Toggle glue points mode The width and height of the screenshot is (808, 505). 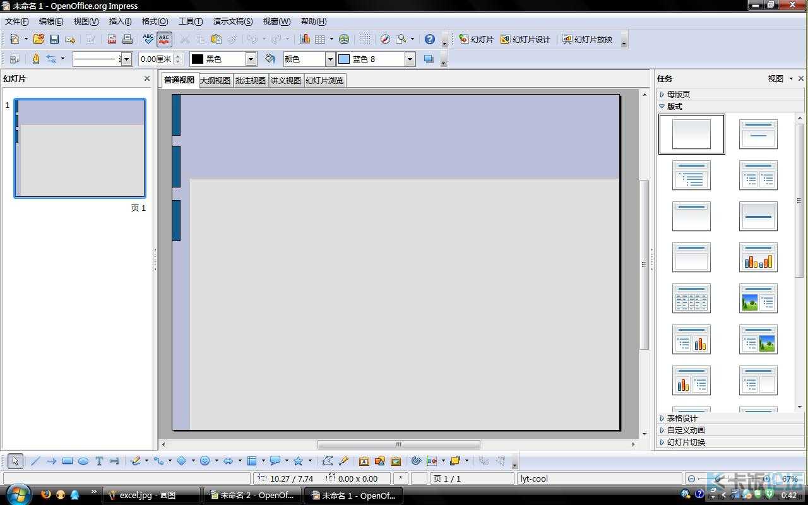pyautogui.click(x=344, y=461)
